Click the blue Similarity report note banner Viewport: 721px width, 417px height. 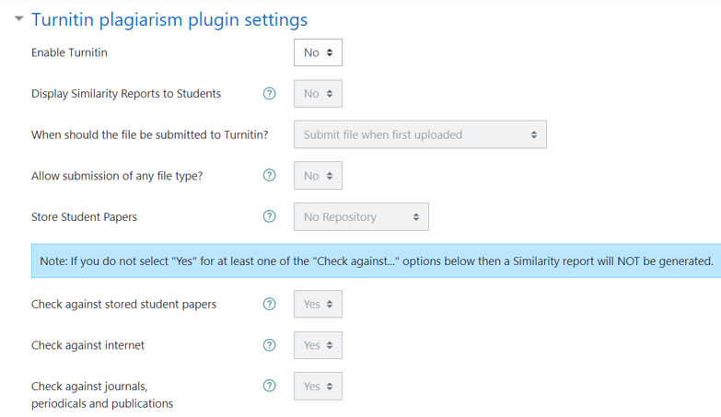376,261
